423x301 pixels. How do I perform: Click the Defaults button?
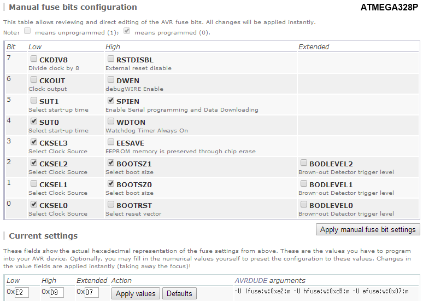pos(179,293)
